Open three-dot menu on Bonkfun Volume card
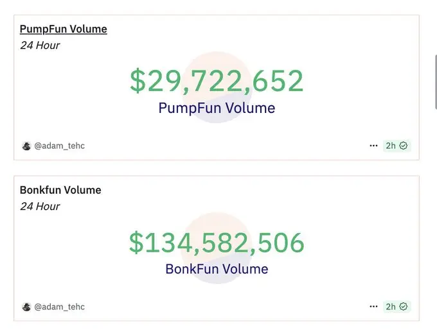The image size is (437, 335). point(373,306)
